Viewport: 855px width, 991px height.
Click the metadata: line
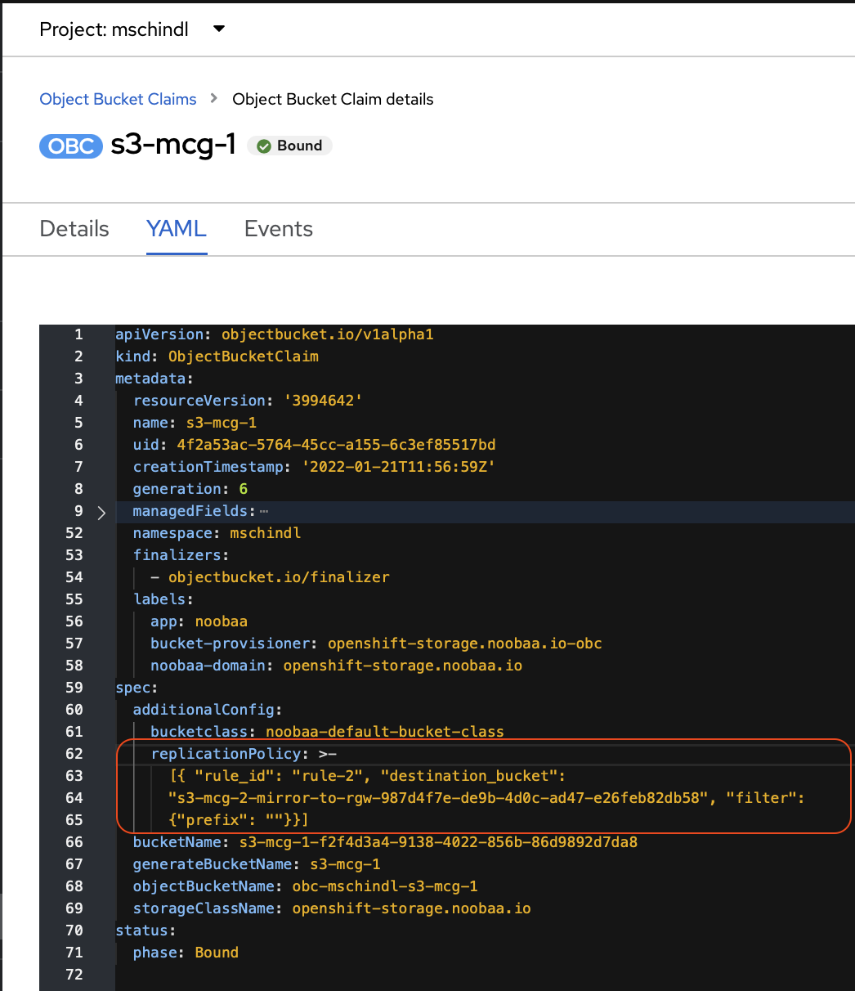(154, 379)
